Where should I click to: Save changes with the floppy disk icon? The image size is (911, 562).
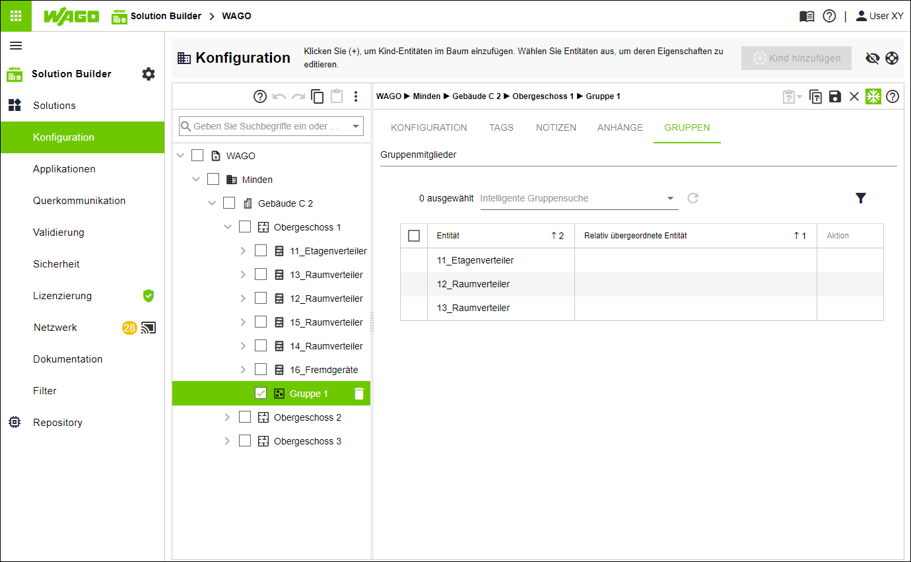835,96
